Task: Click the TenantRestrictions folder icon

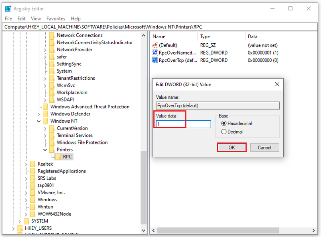Action: (x=52, y=78)
